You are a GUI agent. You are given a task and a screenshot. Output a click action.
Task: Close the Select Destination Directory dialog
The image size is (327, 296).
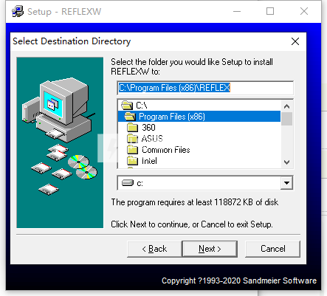(295, 41)
